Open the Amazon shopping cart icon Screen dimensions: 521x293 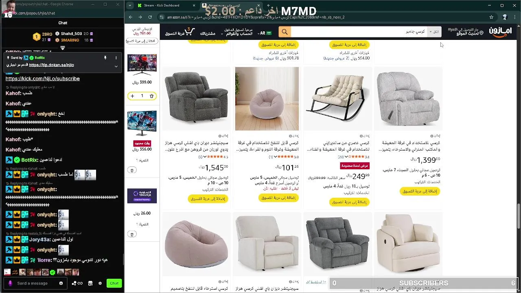[x=190, y=32]
